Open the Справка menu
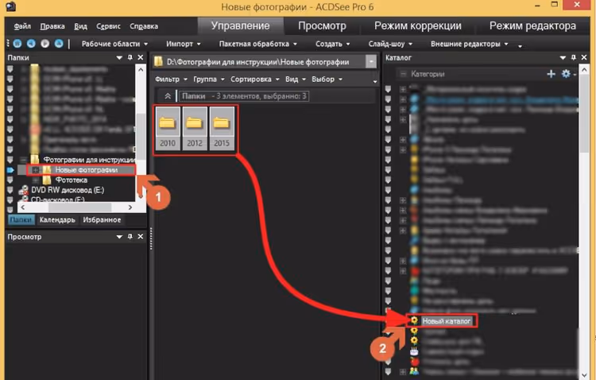596x380 pixels. pos(144,26)
